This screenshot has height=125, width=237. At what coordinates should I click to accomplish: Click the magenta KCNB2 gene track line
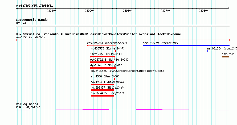pyautogui.click(x=122, y=110)
